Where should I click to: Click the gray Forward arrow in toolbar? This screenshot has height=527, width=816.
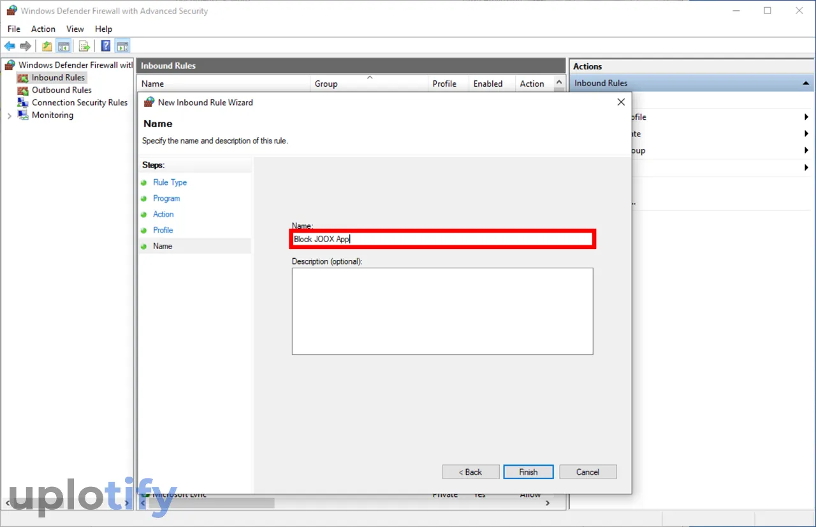click(25, 46)
